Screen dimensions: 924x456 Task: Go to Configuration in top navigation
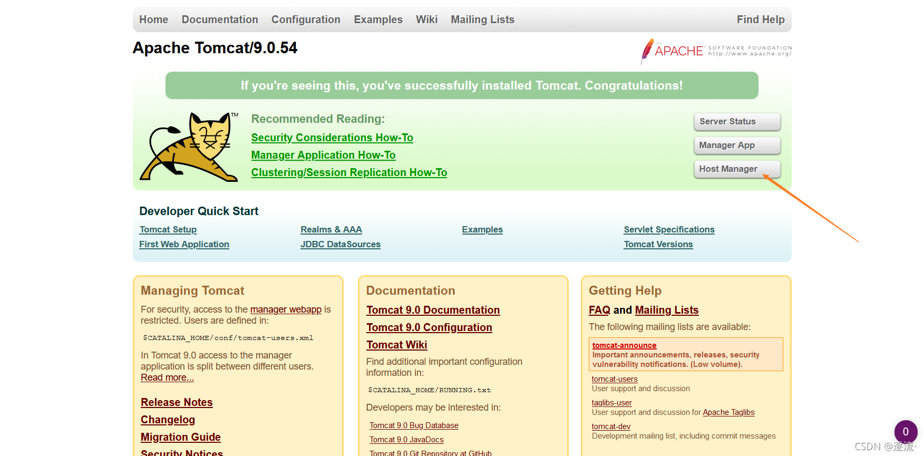tap(306, 20)
